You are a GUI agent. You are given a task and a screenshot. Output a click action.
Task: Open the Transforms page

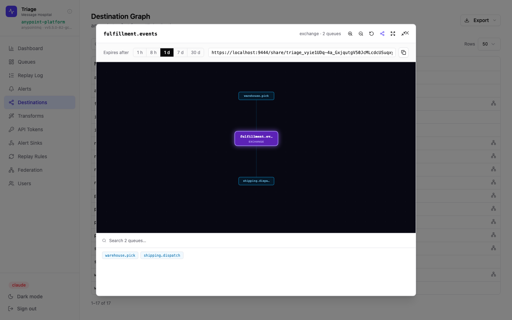coord(39,116)
